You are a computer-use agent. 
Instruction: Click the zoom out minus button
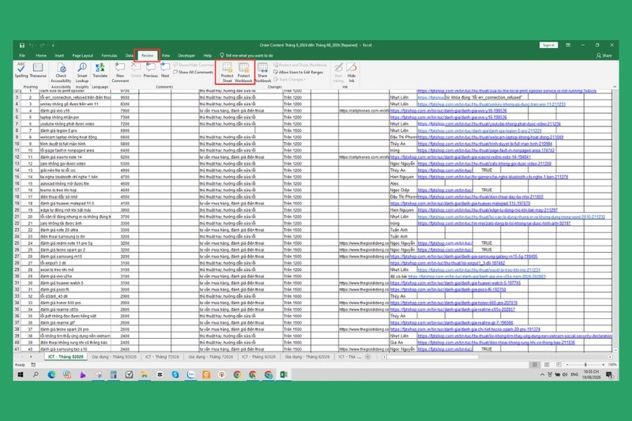[567, 365]
